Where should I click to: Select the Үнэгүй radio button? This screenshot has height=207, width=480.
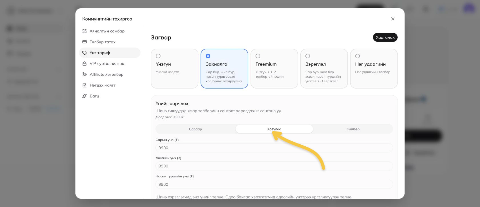click(x=158, y=56)
